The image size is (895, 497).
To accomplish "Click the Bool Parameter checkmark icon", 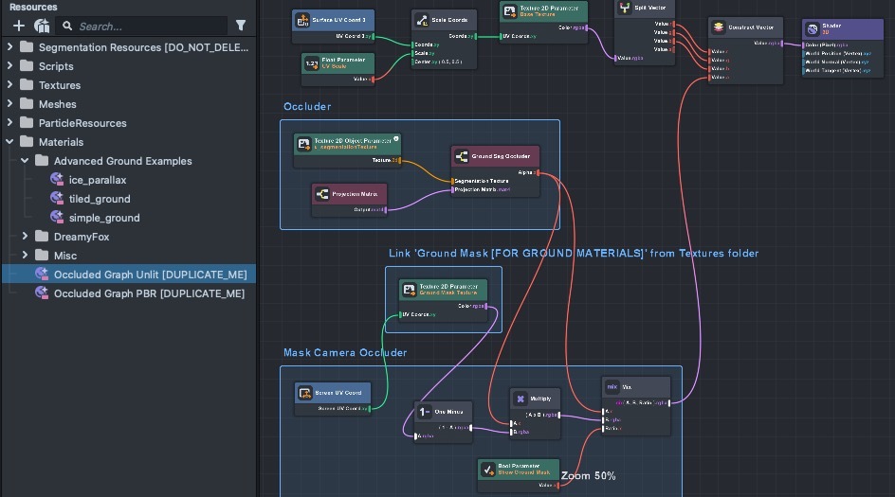I will point(487,469).
